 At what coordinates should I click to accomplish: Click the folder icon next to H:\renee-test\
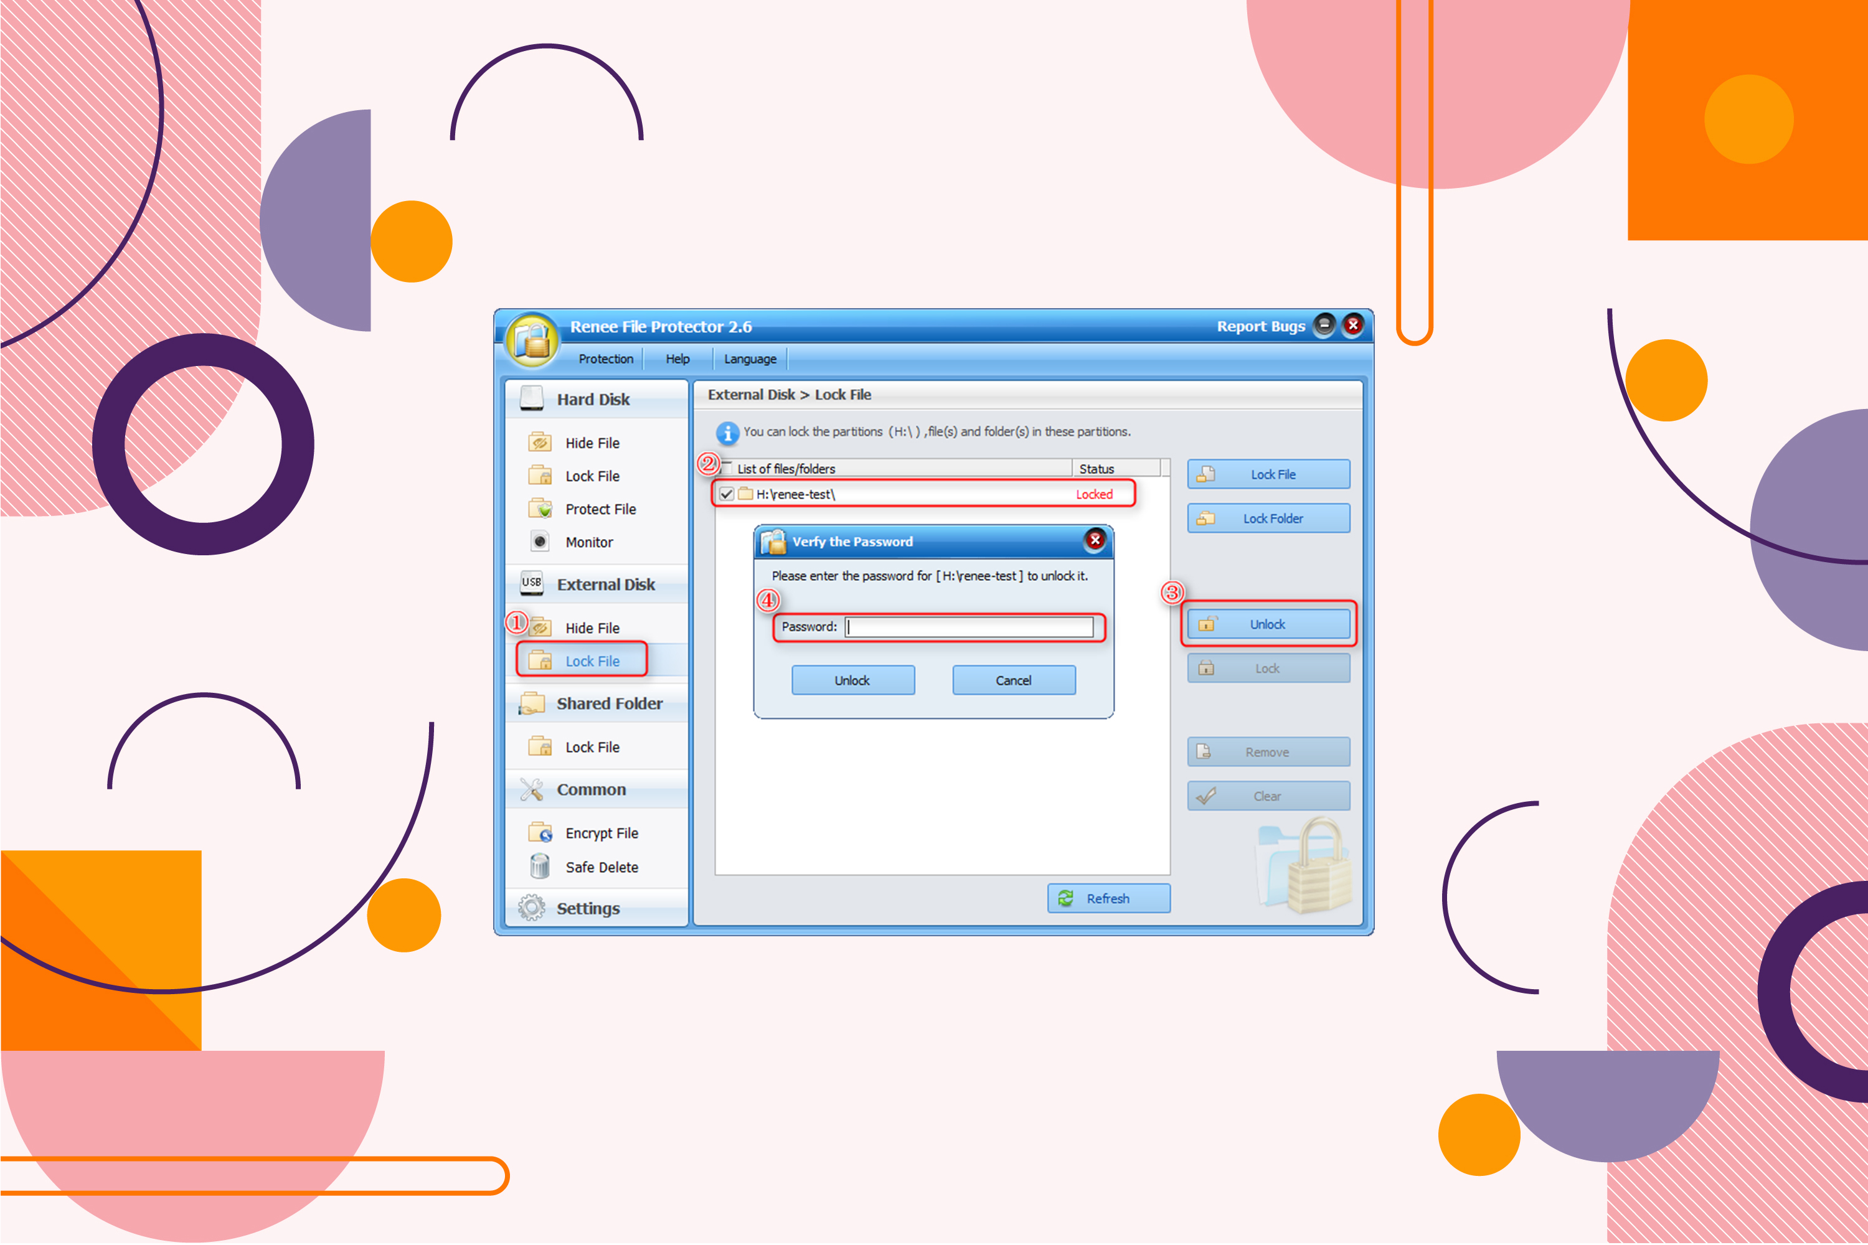(745, 493)
